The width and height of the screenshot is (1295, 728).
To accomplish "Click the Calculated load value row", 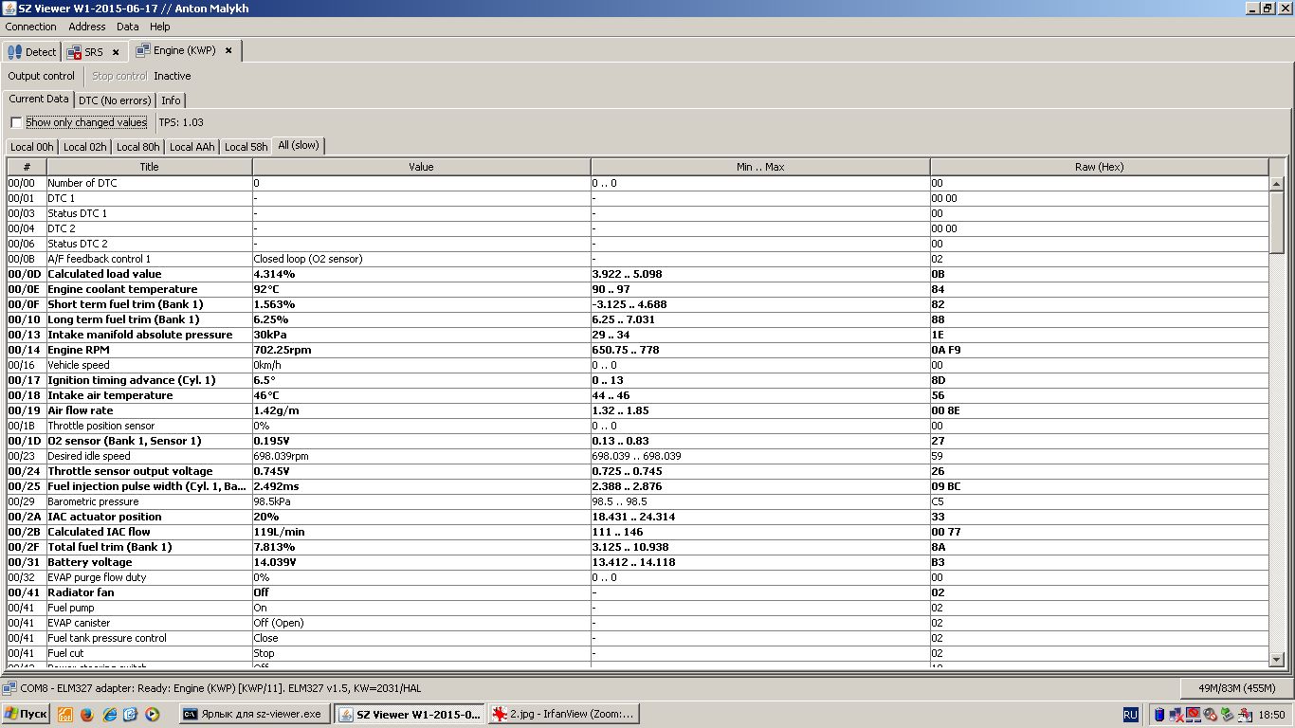I will 637,274.
